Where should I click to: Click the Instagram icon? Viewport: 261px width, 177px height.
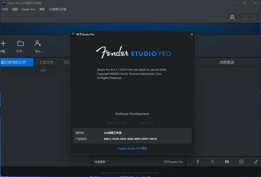(x=241, y=161)
